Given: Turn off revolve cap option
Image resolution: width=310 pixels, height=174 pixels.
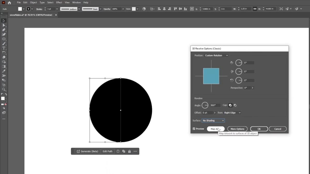Looking at the screenshot, I should [235, 105].
